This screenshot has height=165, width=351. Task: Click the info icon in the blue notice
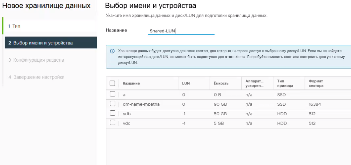coord(112,51)
